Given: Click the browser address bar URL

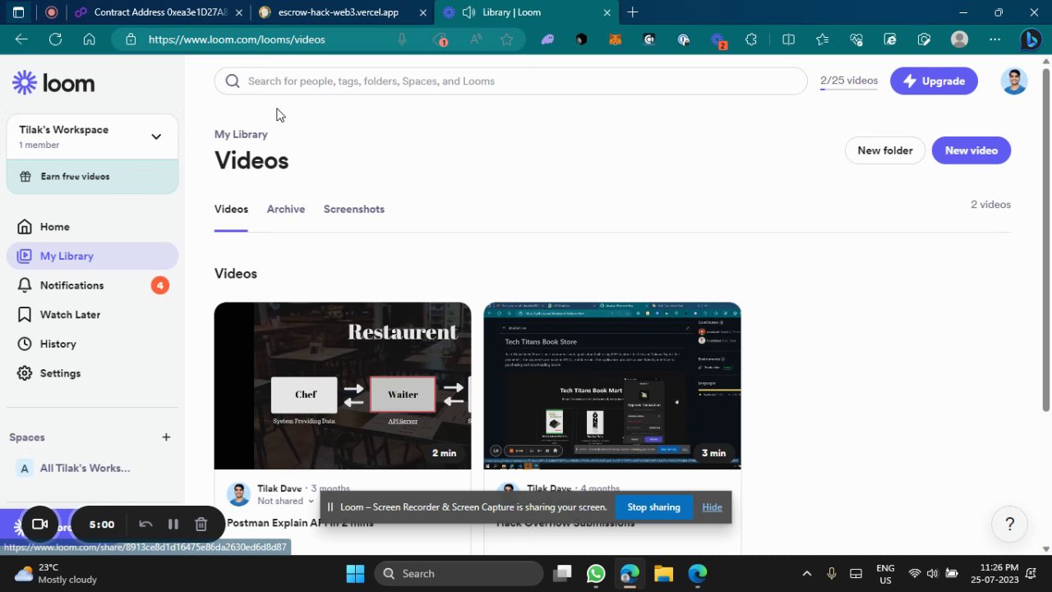Looking at the screenshot, I should 237,39.
